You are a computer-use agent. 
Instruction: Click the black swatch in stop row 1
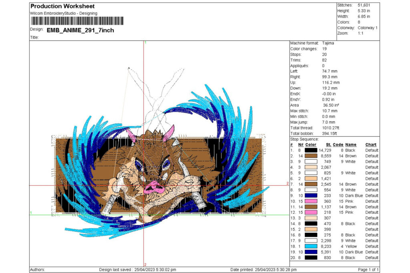pyautogui.click(x=311, y=151)
